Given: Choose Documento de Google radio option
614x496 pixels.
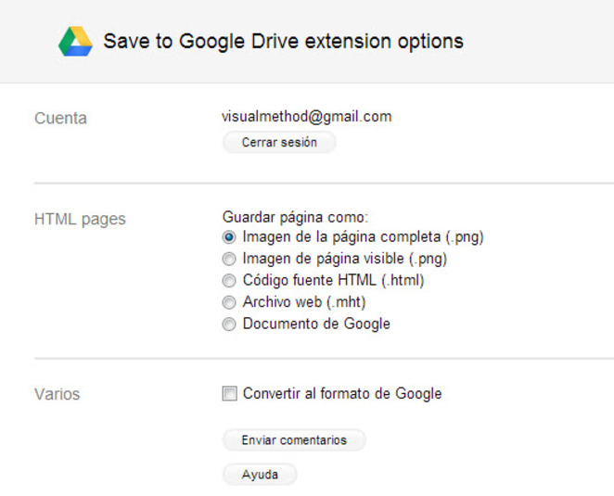Looking at the screenshot, I should [229, 324].
